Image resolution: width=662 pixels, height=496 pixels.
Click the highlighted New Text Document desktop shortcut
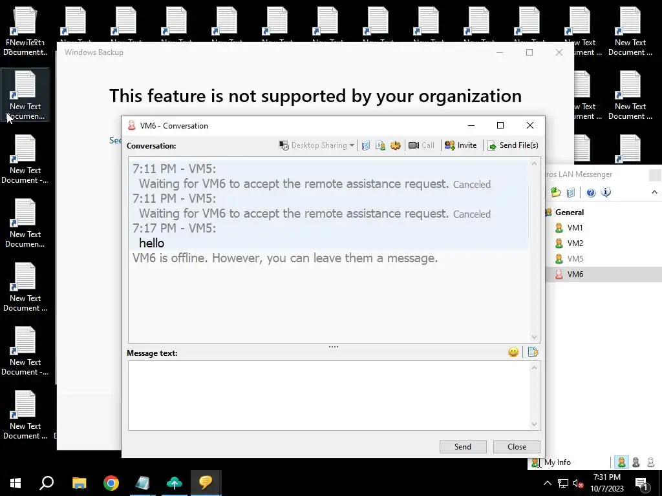click(25, 96)
